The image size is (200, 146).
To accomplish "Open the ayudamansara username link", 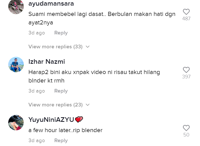I will [x=51, y=4].
